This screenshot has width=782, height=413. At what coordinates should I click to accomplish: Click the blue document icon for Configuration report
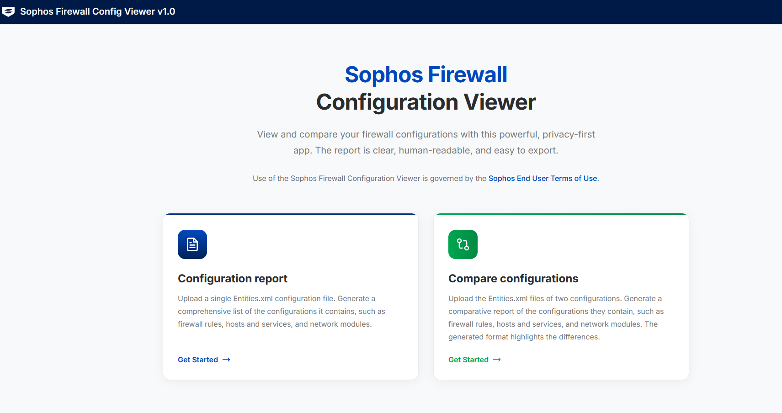point(192,244)
